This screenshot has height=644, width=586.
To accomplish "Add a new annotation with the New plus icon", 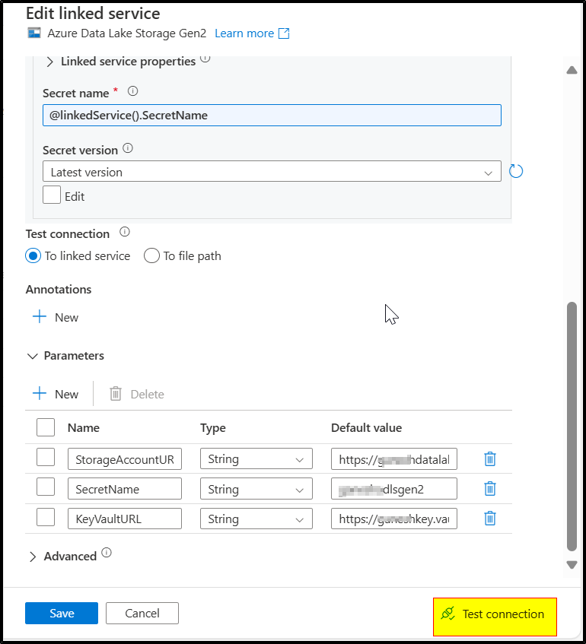I will pyautogui.click(x=39, y=317).
